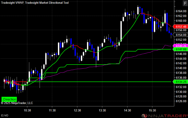Click the red 6157.48 price marker
Screen dimensions: 188x118
180,26
